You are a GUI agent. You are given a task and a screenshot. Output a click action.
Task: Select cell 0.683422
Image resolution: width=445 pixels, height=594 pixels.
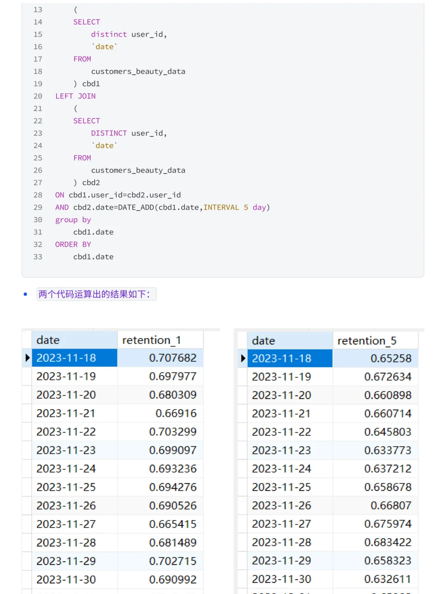pos(375,542)
